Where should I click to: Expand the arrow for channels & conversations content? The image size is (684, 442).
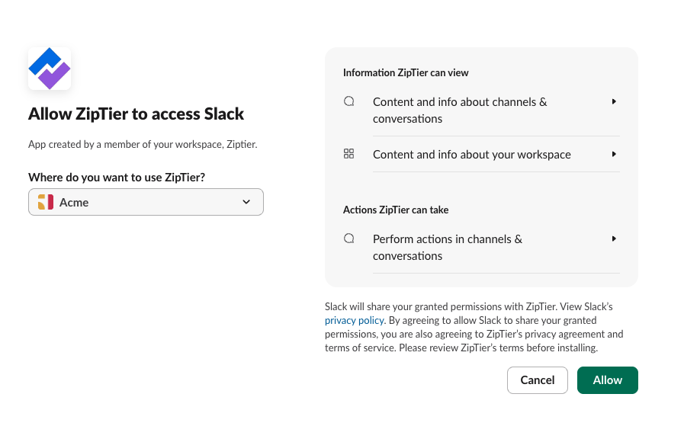[x=614, y=101]
